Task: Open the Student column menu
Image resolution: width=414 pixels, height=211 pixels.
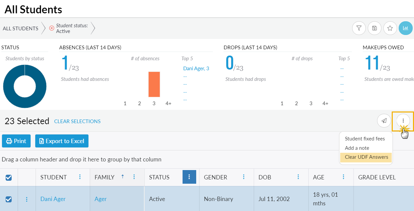Action: click(80, 177)
